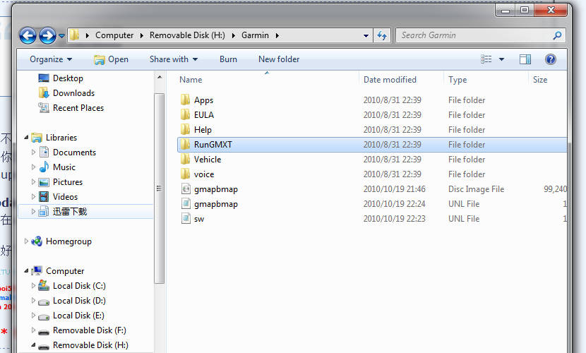Toggle the preview pane icon

pyautogui.click(x=525, y=59)
